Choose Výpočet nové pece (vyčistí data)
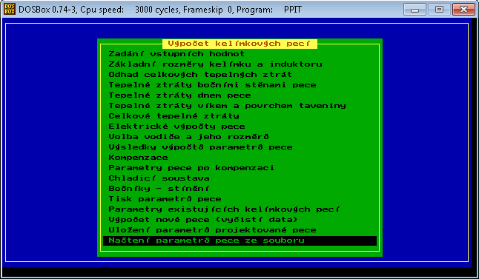The width and height of the screenshot is (479, 279). point(203,220)
